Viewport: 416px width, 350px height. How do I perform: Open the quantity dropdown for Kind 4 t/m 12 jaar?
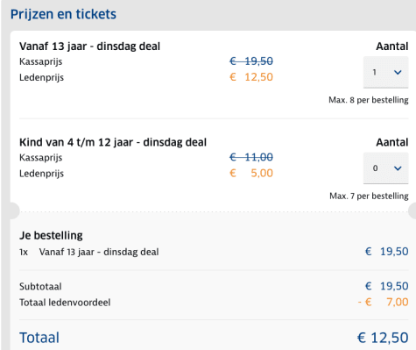(385, 168)
